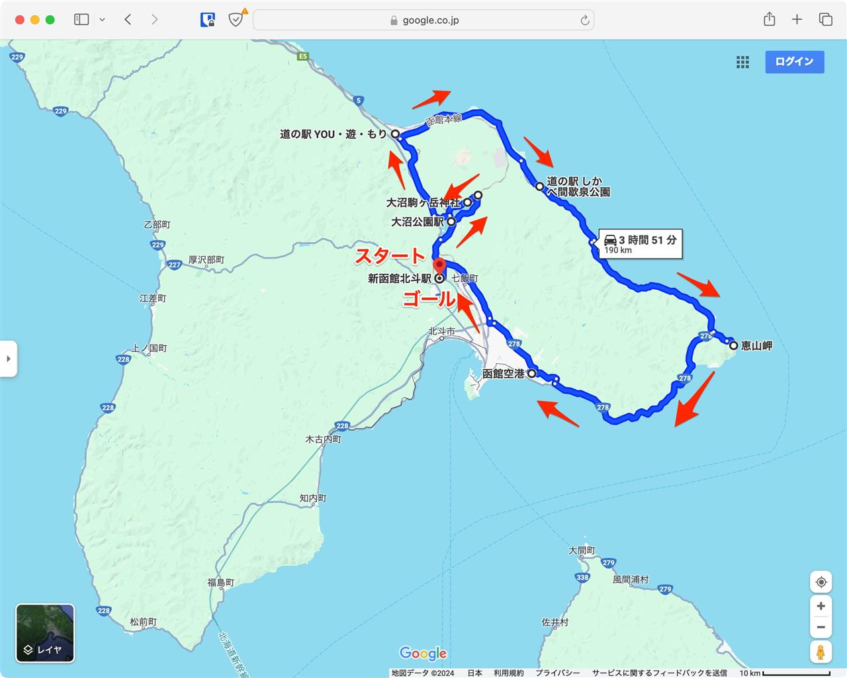Open the Share menu
847x678 pixels.
pyautogui.click(x=769, y=19)
